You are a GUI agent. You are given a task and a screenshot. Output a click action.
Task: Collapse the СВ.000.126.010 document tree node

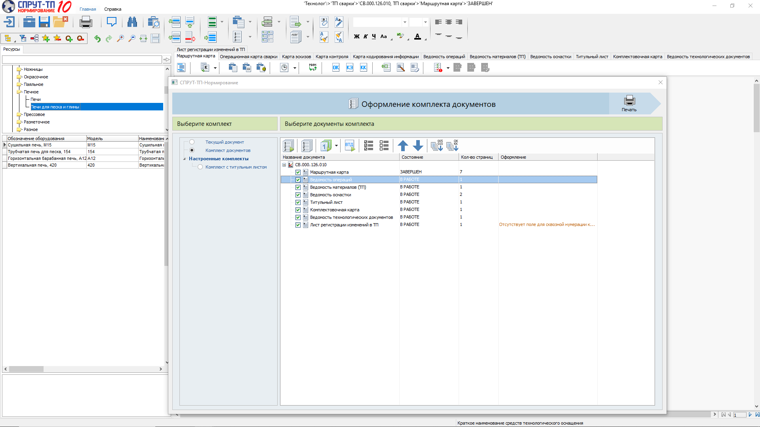[x=284, y=165]
